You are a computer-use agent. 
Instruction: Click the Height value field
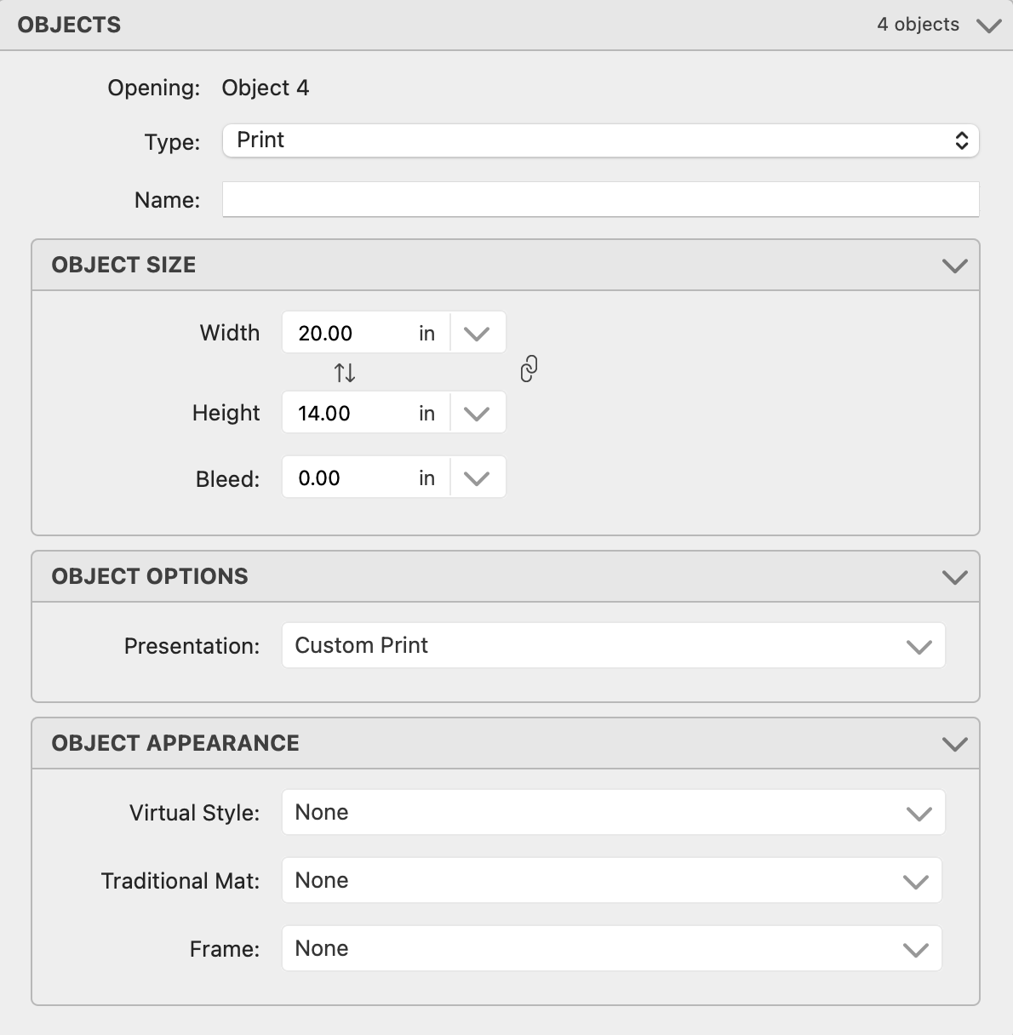349,413
